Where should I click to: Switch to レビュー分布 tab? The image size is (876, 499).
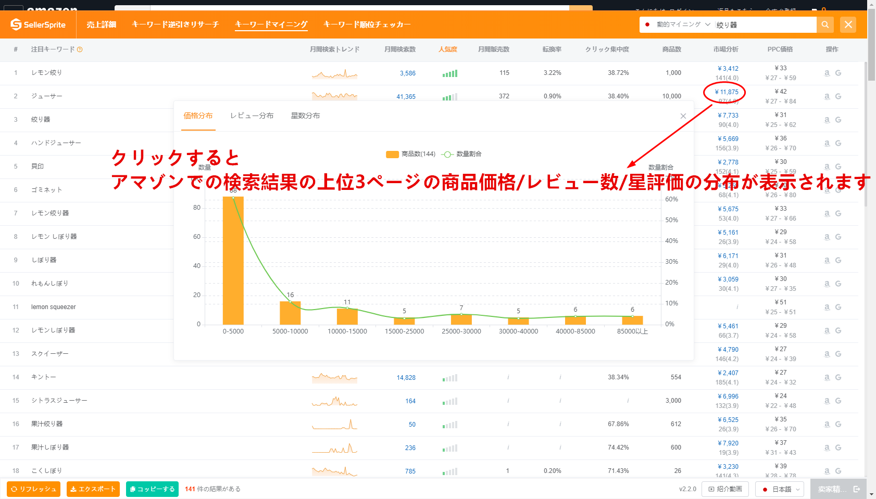coord(252,116)
